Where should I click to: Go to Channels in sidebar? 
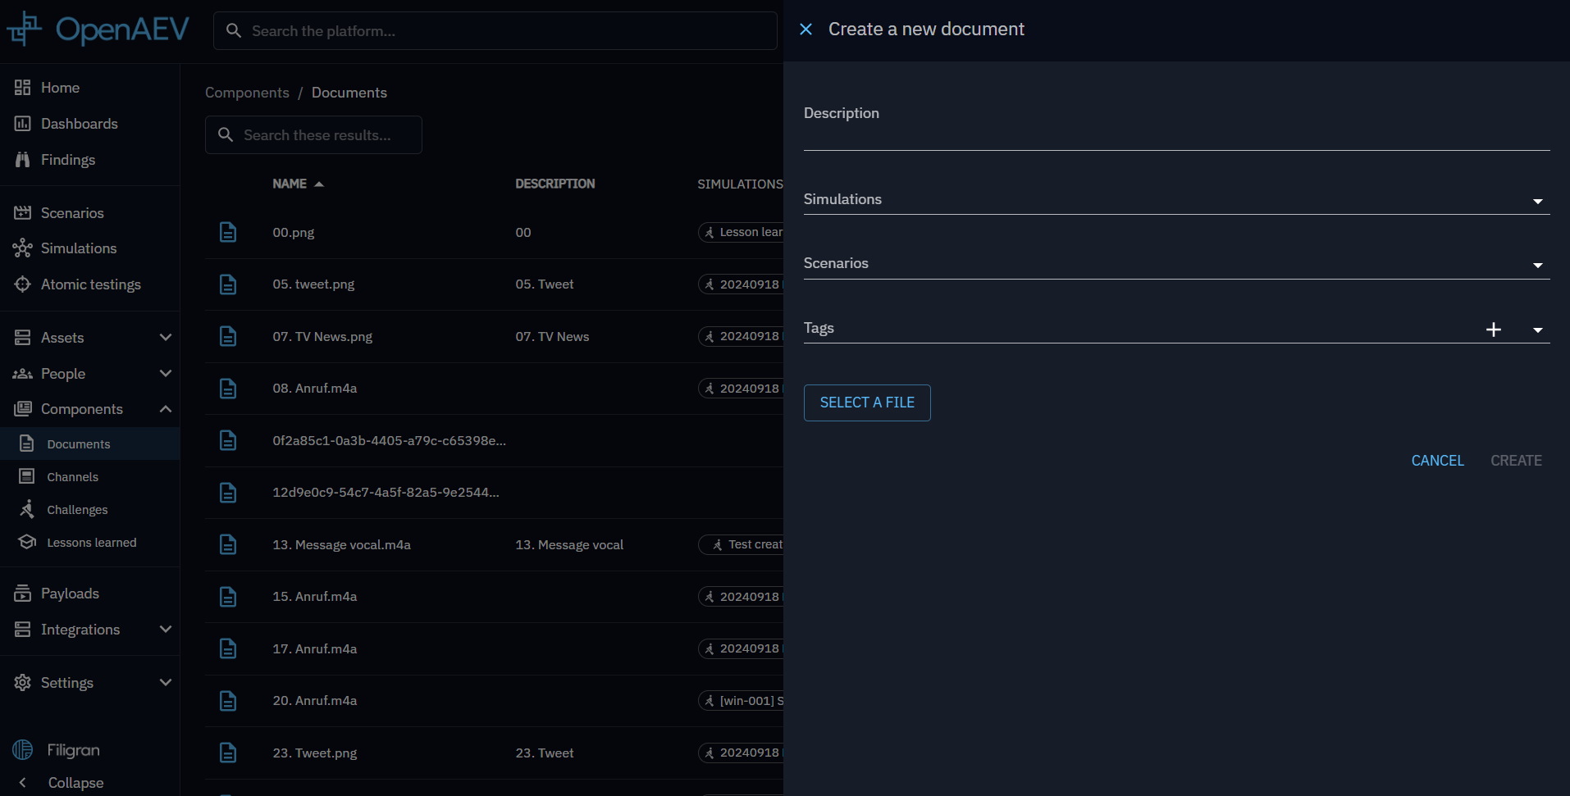pyautogui.click(x=72, y=477)
